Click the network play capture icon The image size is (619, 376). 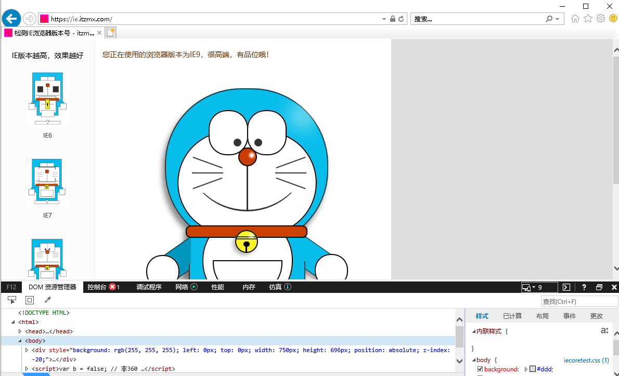194,287
